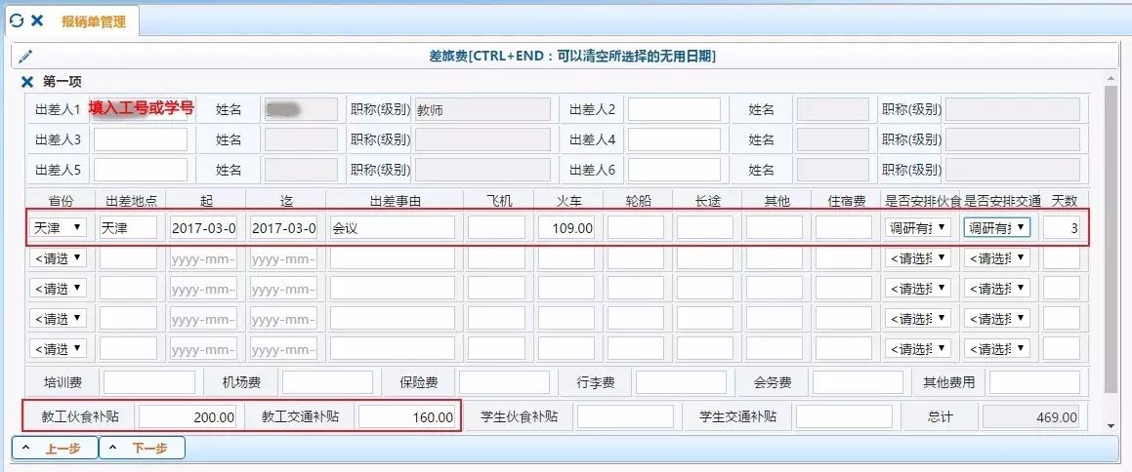Click the refresh icon beside the tab
Viewport: 1132px width, 472px height.
pos(16,20)
